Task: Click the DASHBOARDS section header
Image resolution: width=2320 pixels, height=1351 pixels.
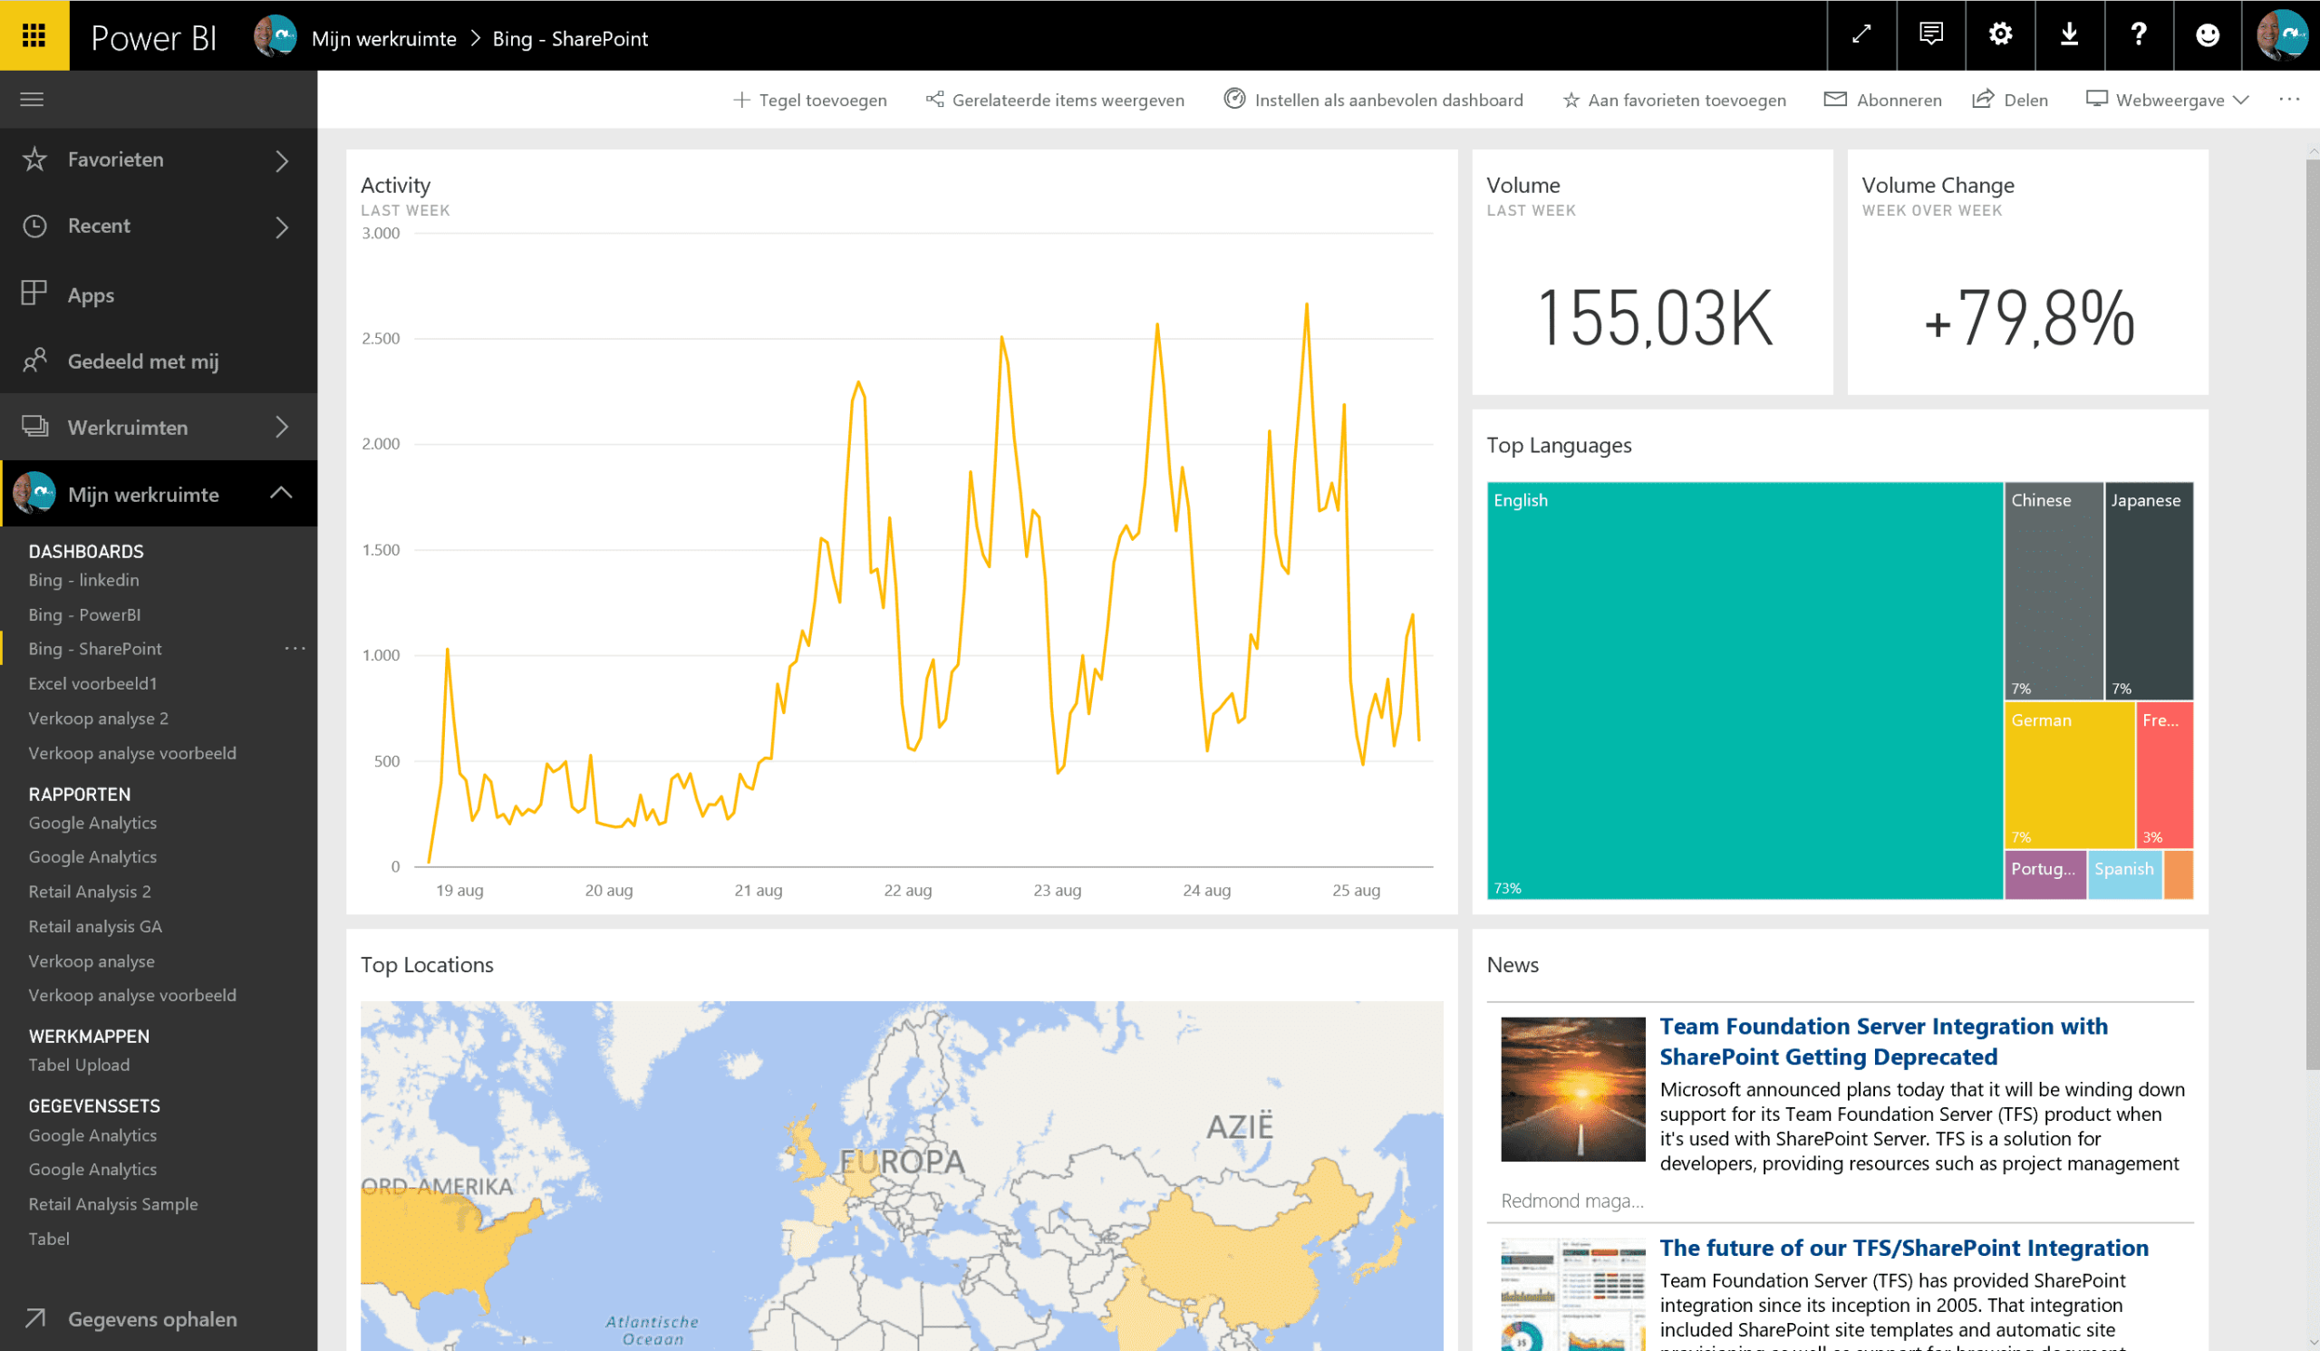Action: coord(86,551)
